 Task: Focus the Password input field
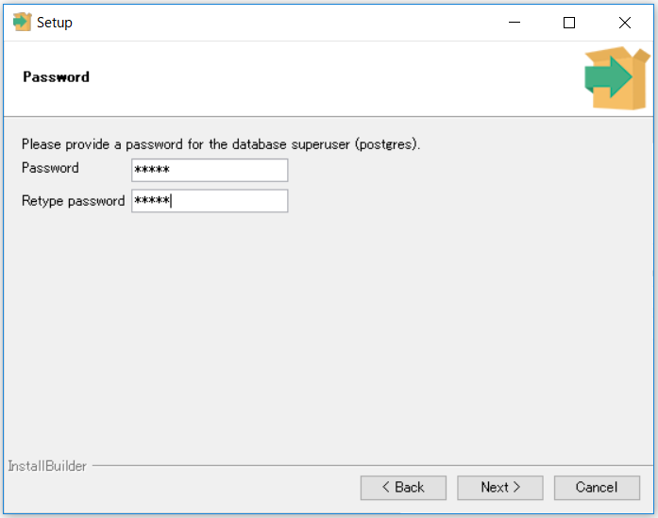210,170
